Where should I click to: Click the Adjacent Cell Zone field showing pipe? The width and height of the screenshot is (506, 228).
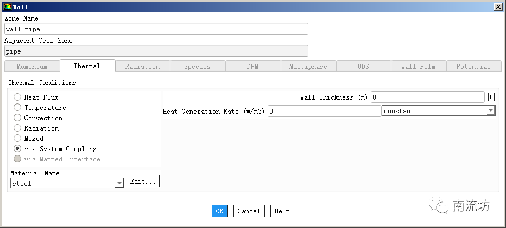coord(156,51)
